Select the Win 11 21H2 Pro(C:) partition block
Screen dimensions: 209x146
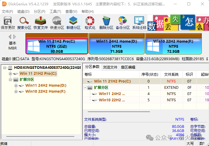coord(57,44)
